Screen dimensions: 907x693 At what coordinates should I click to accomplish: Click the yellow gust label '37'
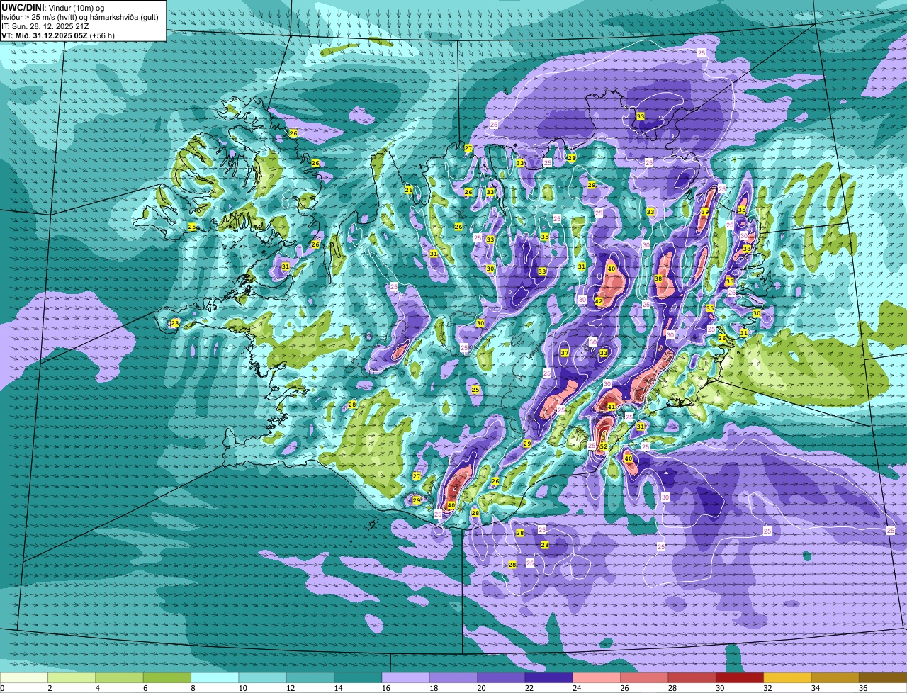point(565,353)
